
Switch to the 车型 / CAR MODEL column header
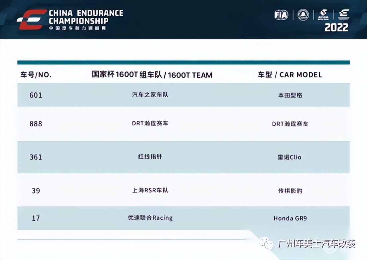[289, 74]
